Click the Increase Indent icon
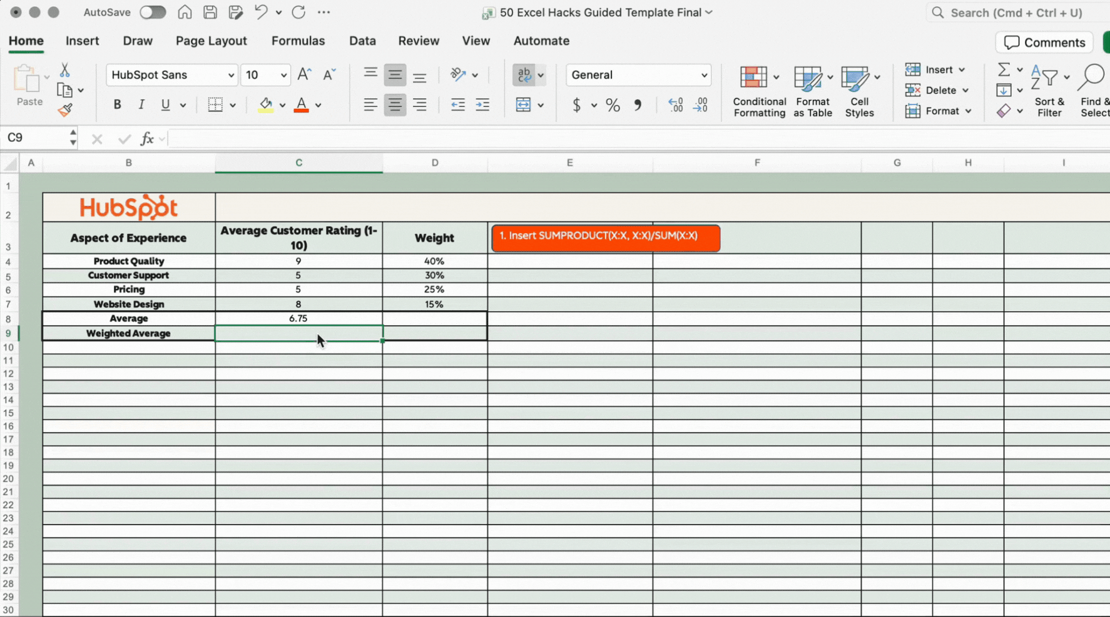This screenshot has height=617, width=1110. [x=482, y=105]
